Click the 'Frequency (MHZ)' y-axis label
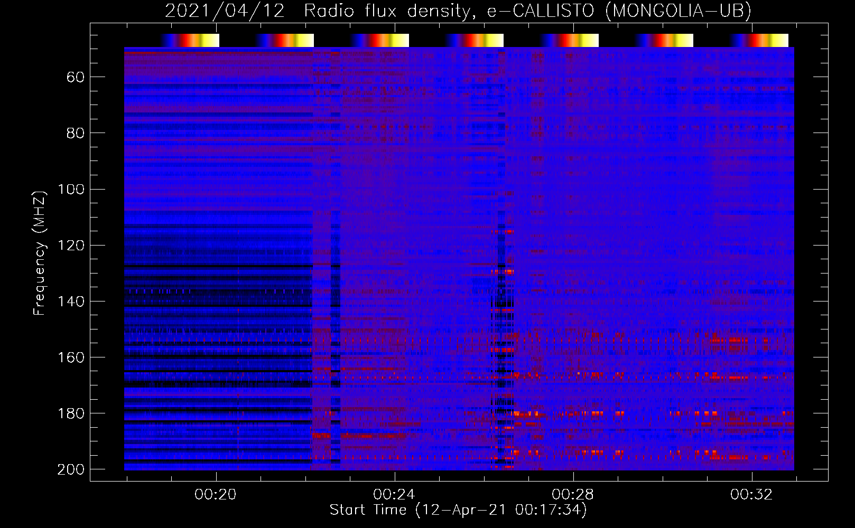Image resolution: width=855 pixels, height=528 pixels. pos(40,253)
